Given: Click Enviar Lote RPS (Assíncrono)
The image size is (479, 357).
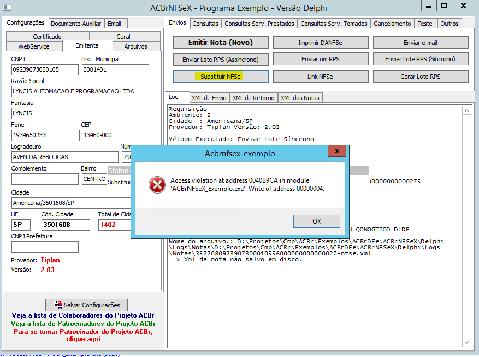Looking at the screenshot, I should point(221,59).
